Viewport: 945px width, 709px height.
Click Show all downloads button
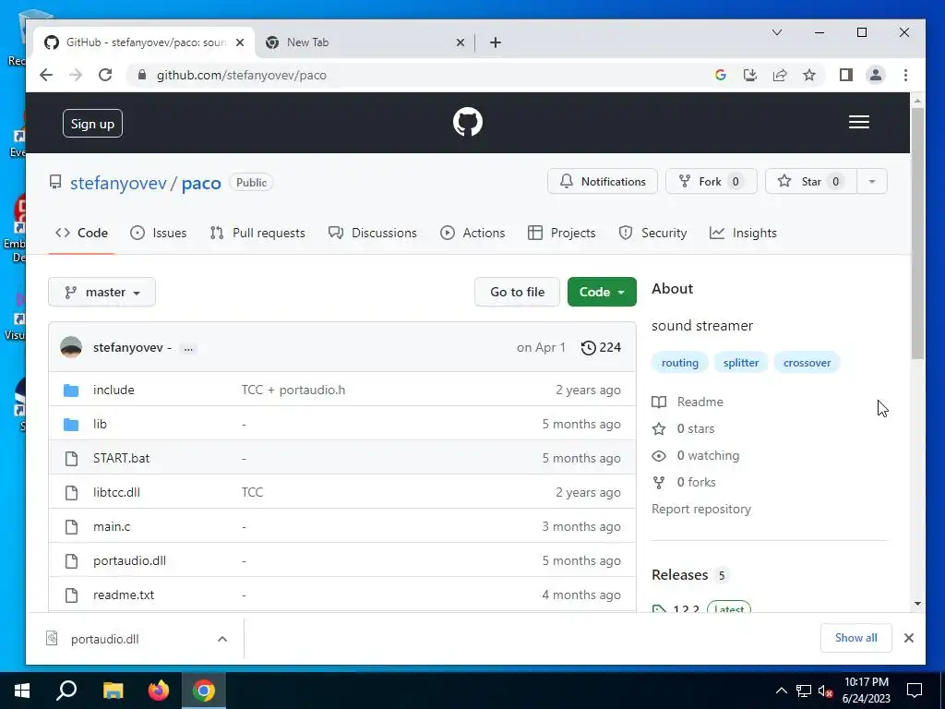point(855,638)
